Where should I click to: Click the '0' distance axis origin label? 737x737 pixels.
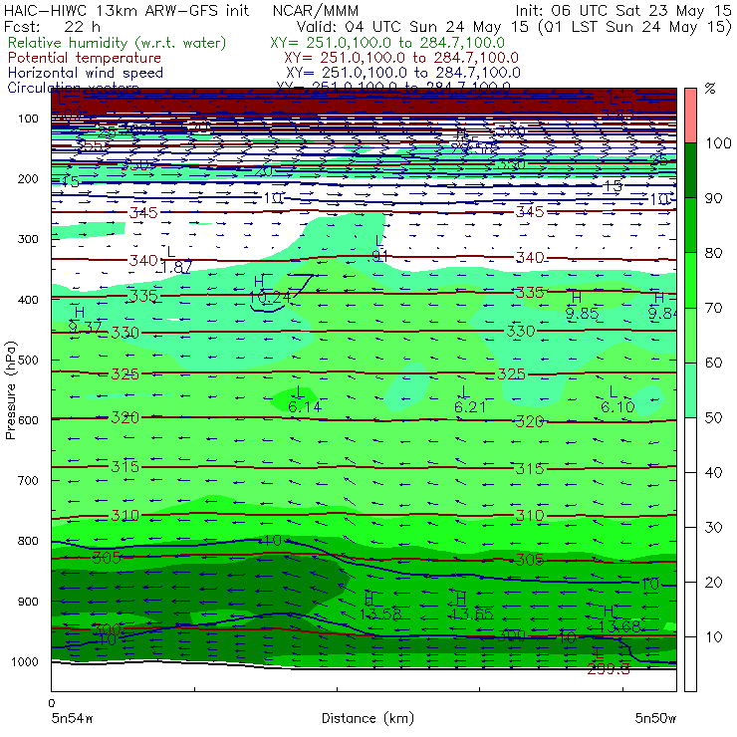[x=52, y=703]
